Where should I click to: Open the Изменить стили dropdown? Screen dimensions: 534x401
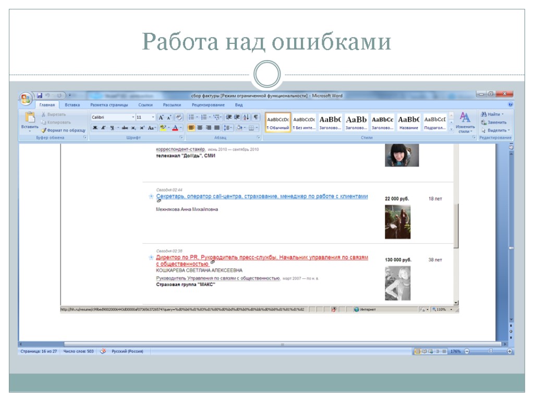coord(465,122)
